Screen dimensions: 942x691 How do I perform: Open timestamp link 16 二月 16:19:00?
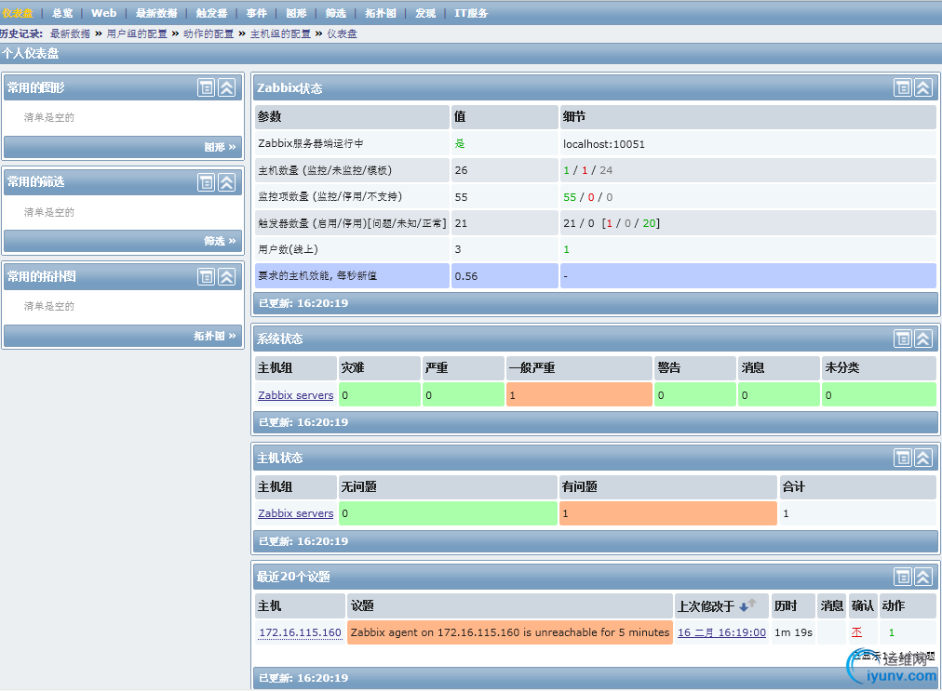click(721, 632)
